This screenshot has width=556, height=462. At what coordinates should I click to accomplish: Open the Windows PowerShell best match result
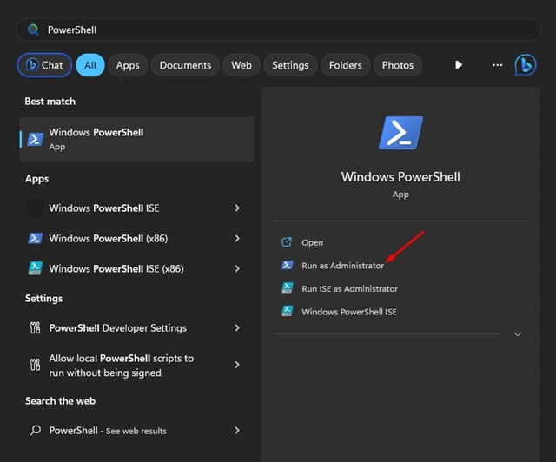point(137,139)
